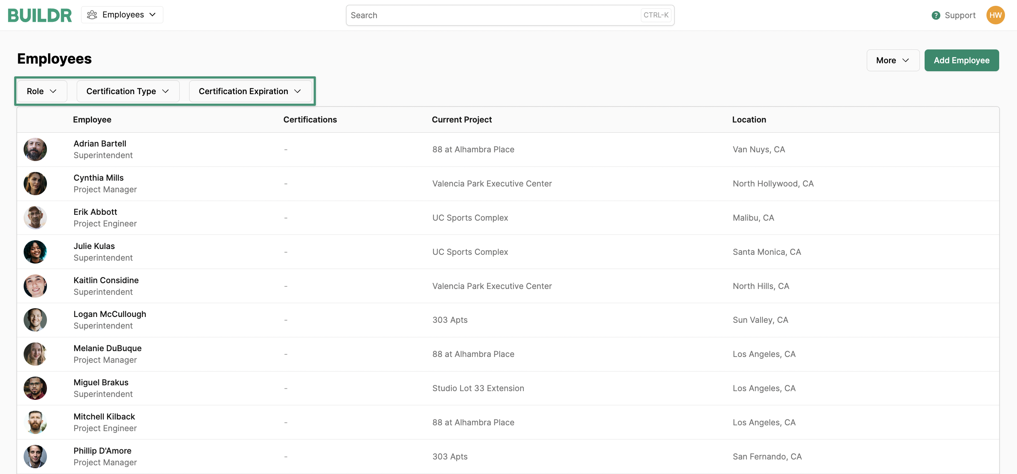The width and height of the screenshot is (1017, 474).
Task: Click the Add Employee button
Action: coord(961,60)
